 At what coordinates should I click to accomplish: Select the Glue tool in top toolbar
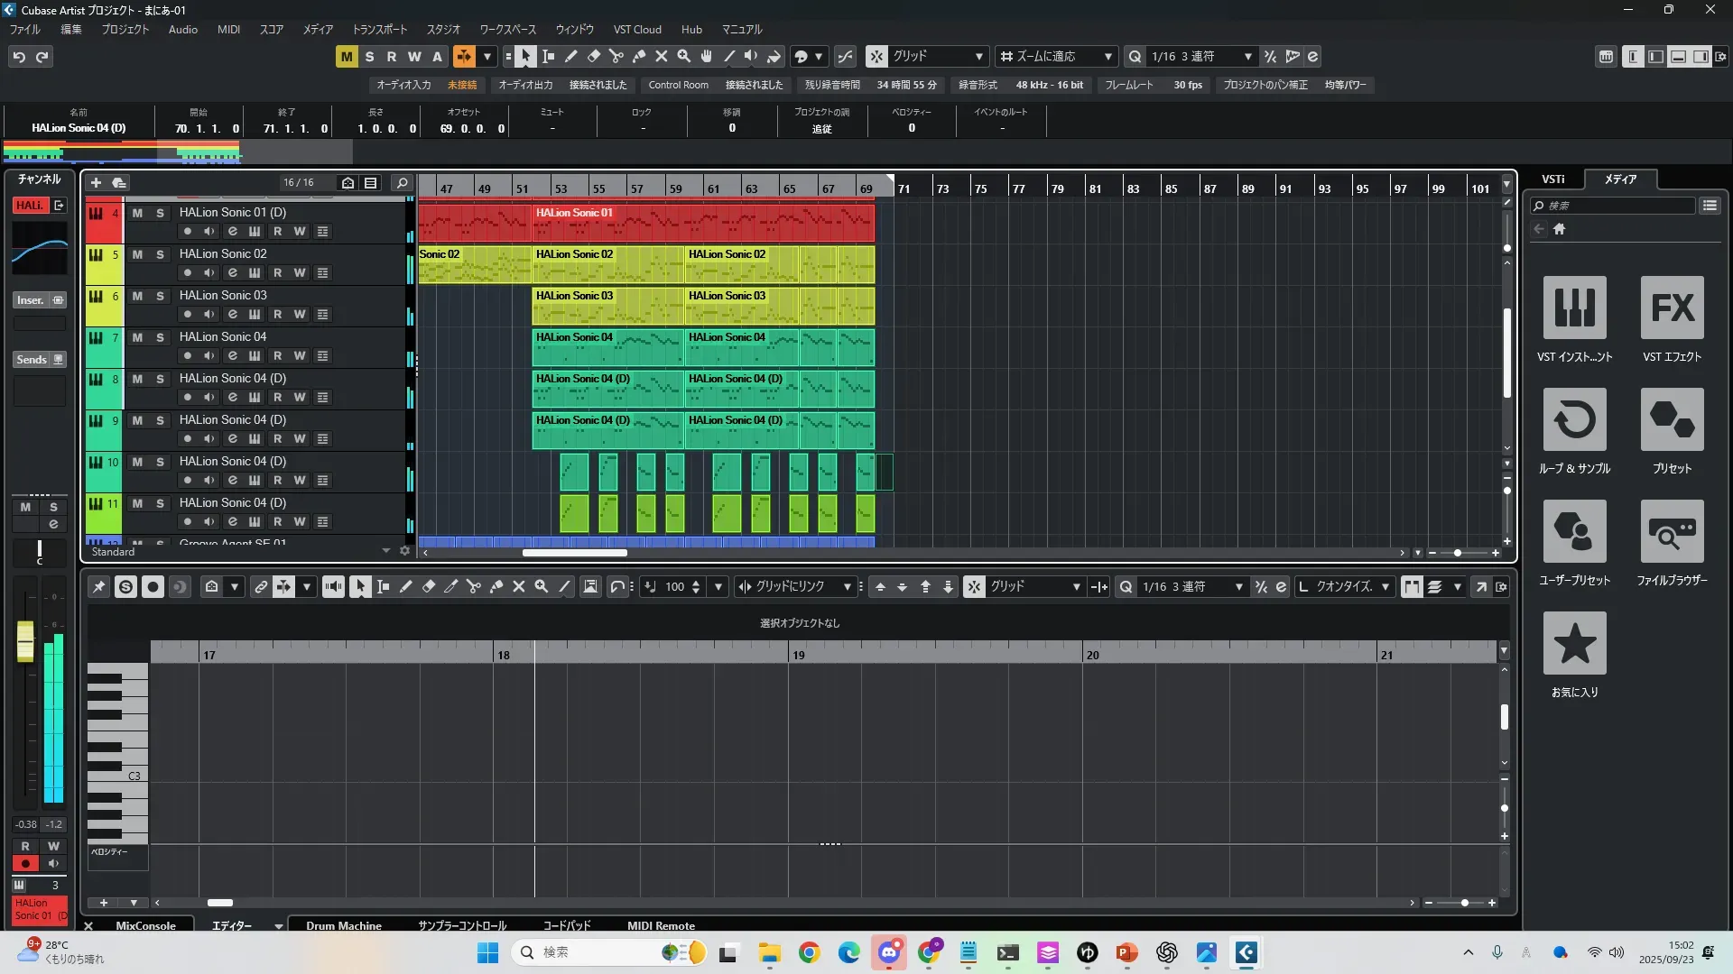[639, 57]
